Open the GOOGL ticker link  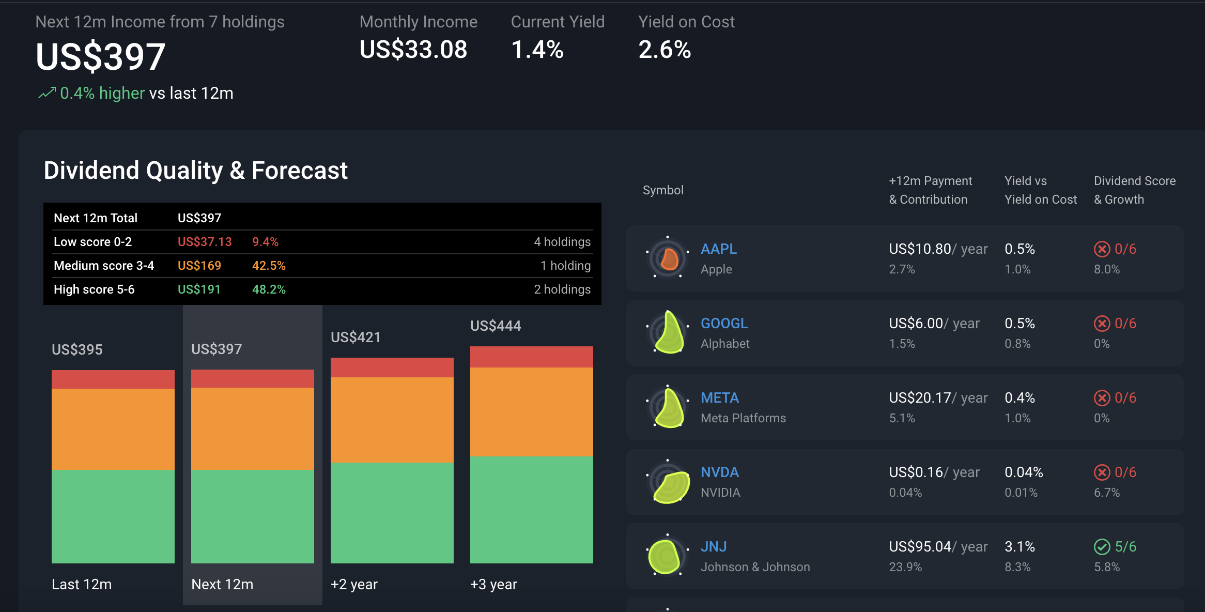(x=724, y=324)
